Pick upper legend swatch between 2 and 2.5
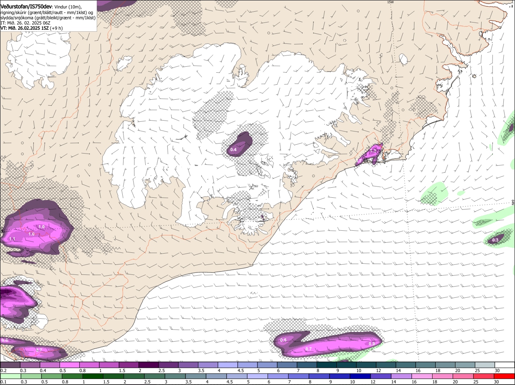 tap(148, 365)
